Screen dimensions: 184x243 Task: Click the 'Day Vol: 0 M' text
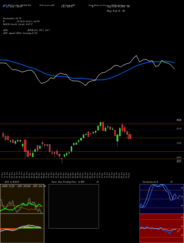[116, 11]
